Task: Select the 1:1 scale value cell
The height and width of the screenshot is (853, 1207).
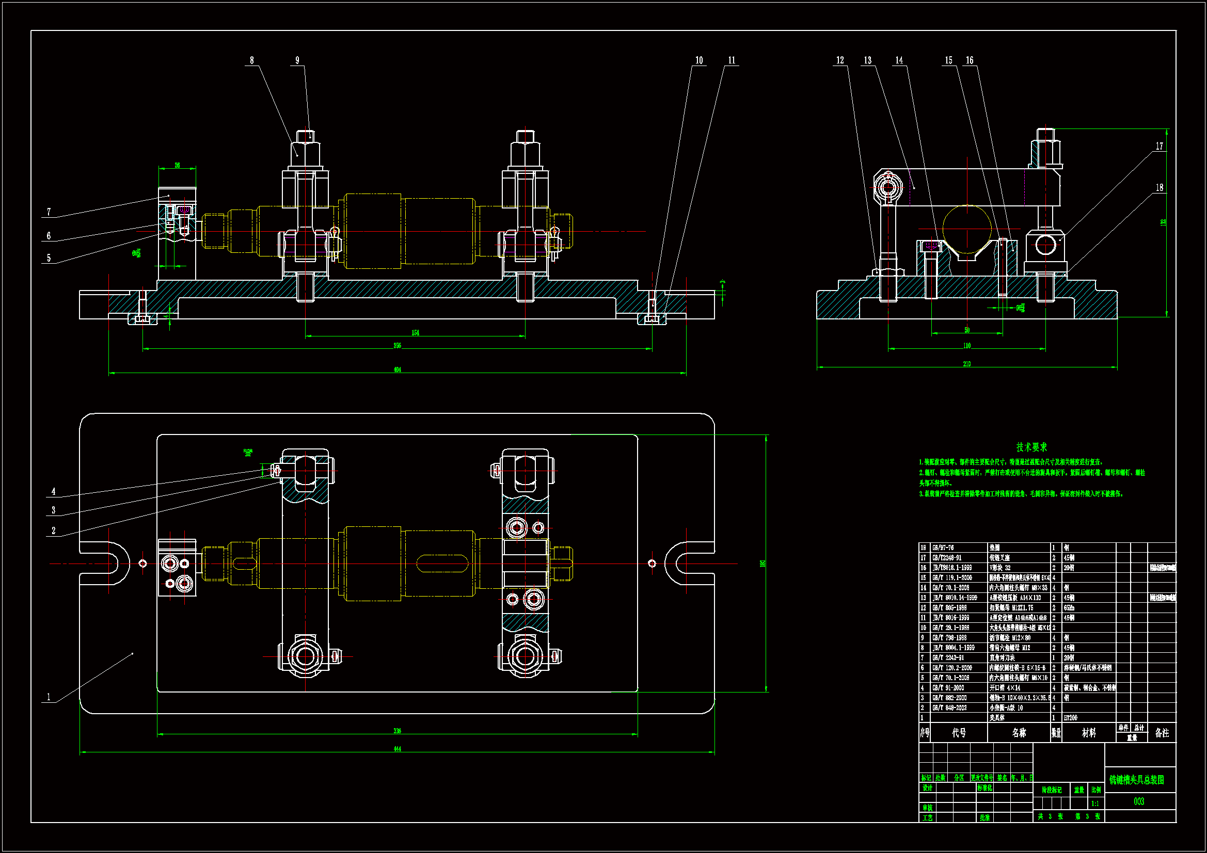Action: [x=1095, y=803]
